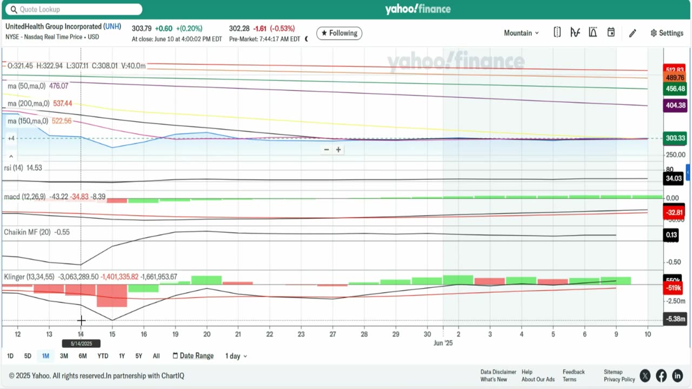Click the 489.76 orange price tag
Viewport: 692px width, 389px height.
[x=675, y=78]
